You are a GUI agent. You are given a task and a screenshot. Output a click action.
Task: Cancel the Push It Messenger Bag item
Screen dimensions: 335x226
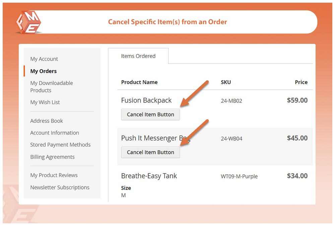click(x=150, y=152)
